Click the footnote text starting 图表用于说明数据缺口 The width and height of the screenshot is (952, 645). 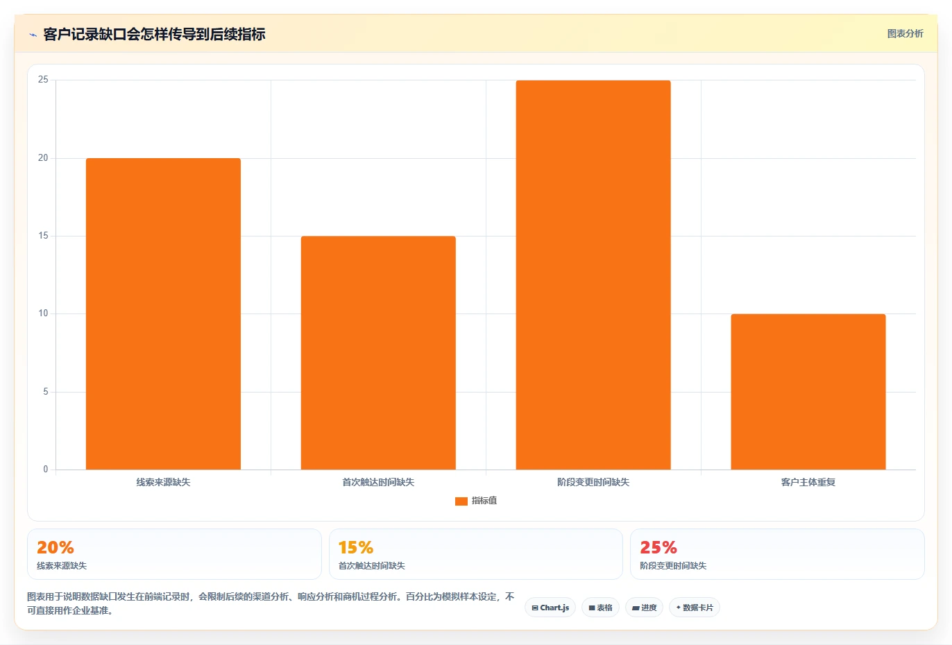pyautogui.click(x=271, y=603)
